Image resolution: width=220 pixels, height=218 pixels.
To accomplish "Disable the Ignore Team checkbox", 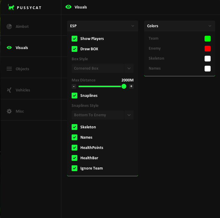I will click(75, 168).
